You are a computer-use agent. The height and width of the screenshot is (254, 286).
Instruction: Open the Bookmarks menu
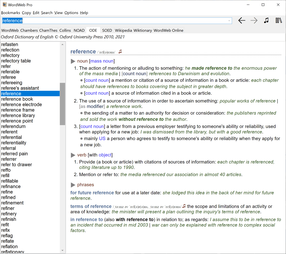click(x=10, y=13)
